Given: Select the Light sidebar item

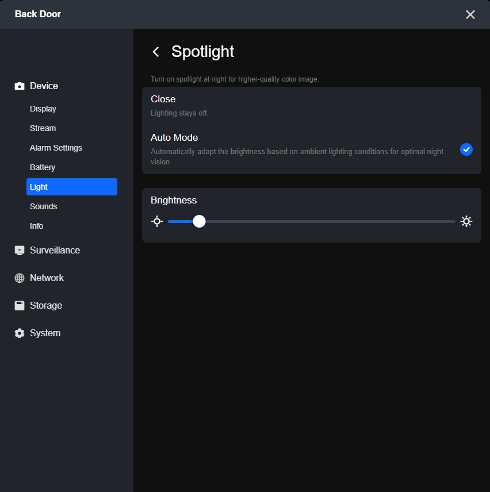Looking at the screenshot, I should coord(72,187).
